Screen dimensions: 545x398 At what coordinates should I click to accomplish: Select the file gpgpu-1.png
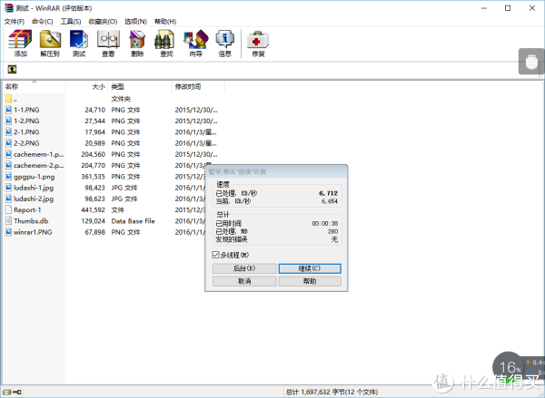point(35,177)
